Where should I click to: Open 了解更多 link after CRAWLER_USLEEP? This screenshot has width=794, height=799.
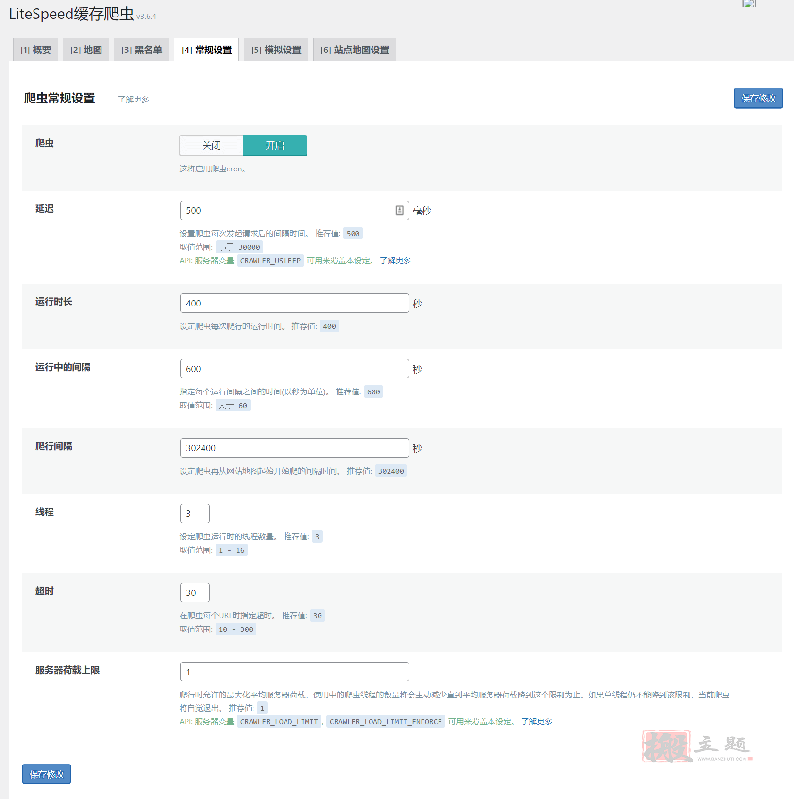coord(395,260)
